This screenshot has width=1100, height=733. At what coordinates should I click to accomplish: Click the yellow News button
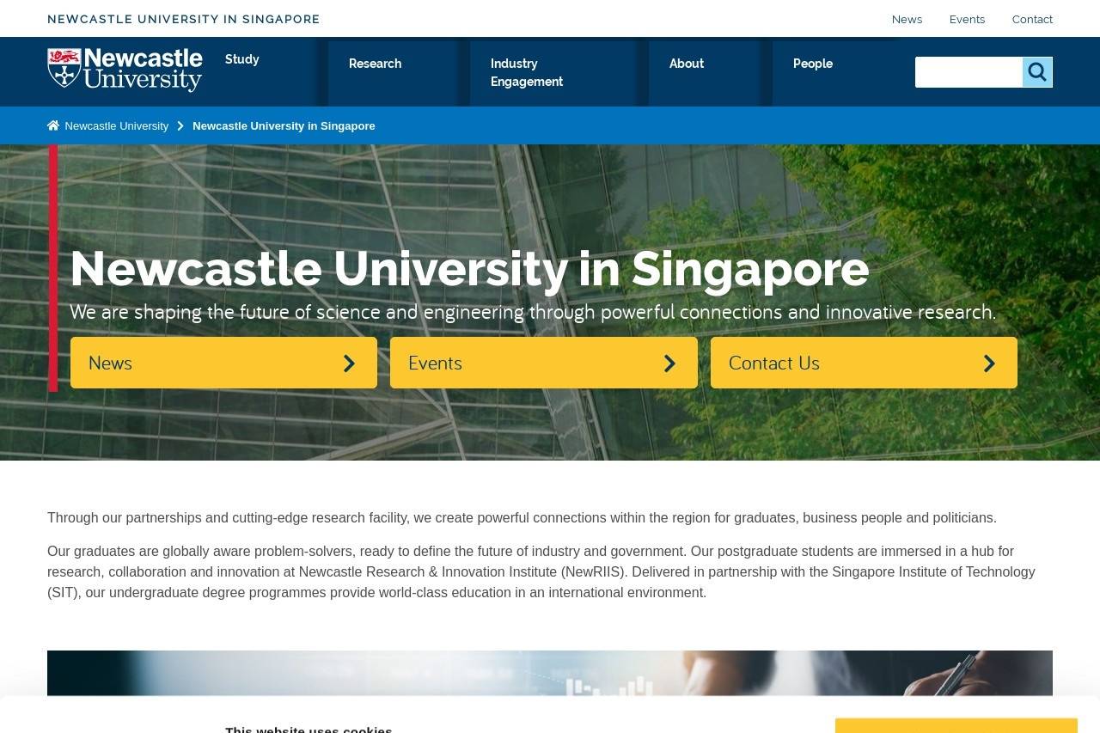click(x=223, y=363)
